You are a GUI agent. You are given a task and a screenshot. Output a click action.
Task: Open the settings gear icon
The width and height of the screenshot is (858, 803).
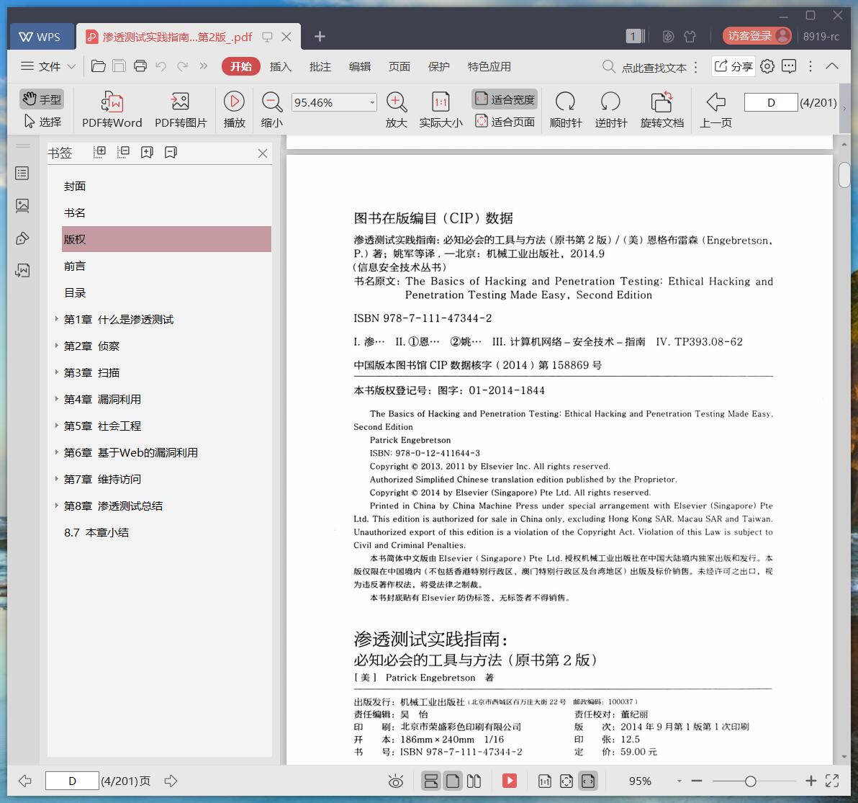(x=767, y=66)
